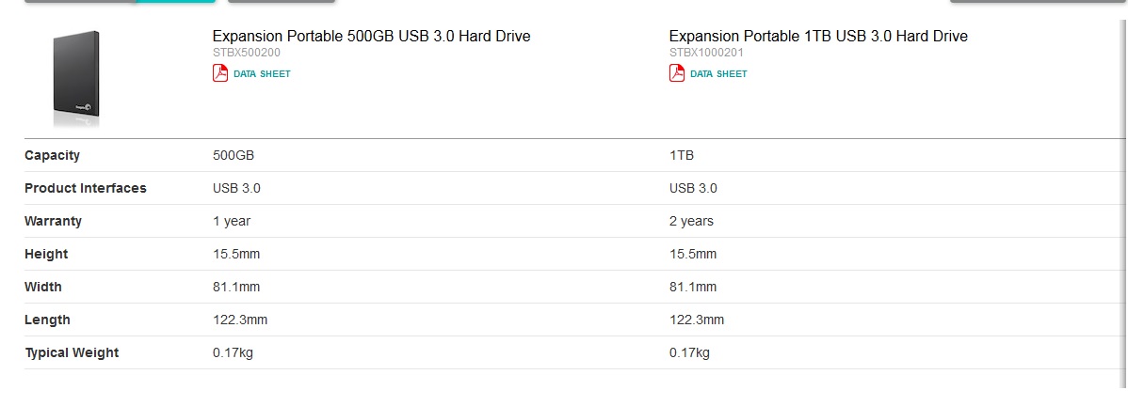1128x406 pixels.
Task: Select the Warranty row label
Action: pyautogui.click(x=54, y=221)
